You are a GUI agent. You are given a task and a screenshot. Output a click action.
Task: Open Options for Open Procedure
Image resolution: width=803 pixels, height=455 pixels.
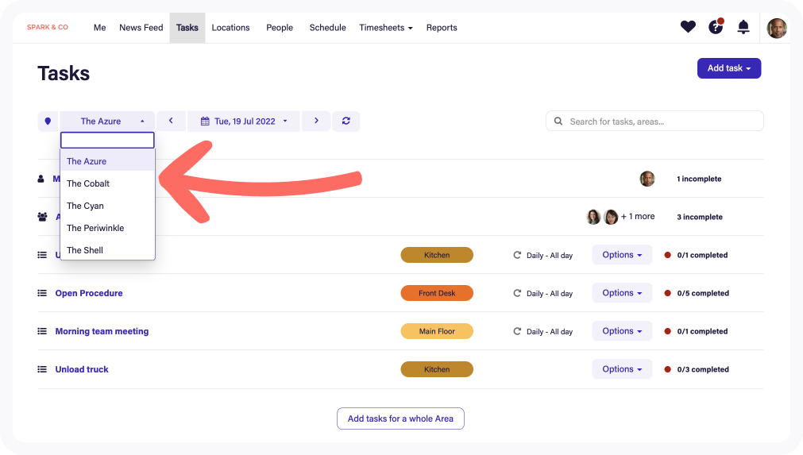click(x=622, y=293)
